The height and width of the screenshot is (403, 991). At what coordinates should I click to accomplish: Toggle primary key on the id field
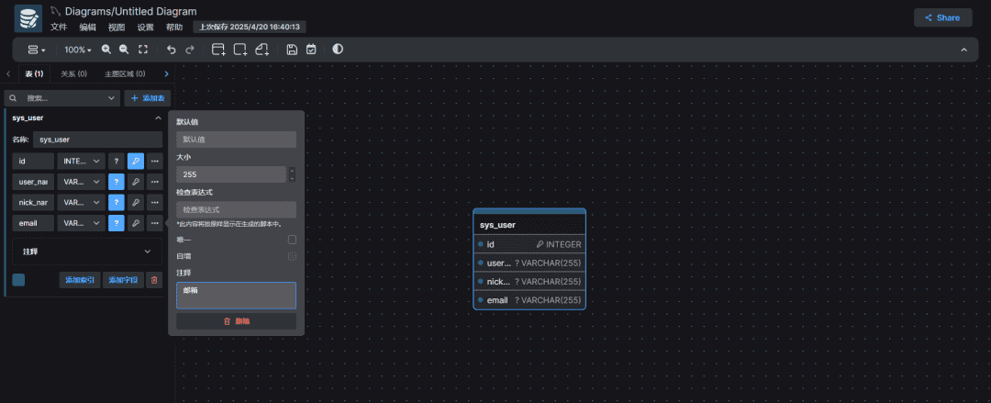pos(135,161)
